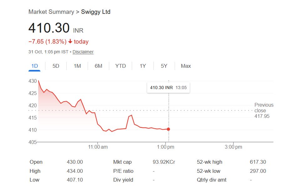Switch to the 5D chart tab
Screen dimensions: 293x191
pyautogui.click(x=56, y=66)
